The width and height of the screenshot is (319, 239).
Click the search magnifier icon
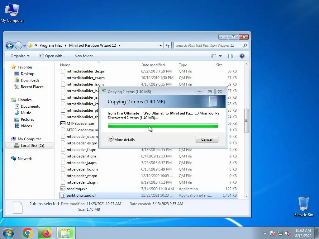245,45
